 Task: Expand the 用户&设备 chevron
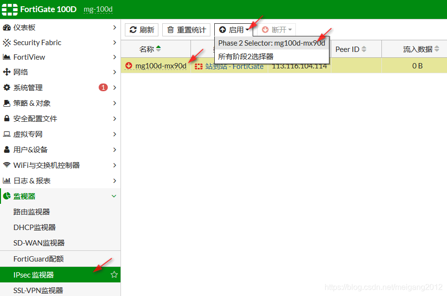[115, 149]
